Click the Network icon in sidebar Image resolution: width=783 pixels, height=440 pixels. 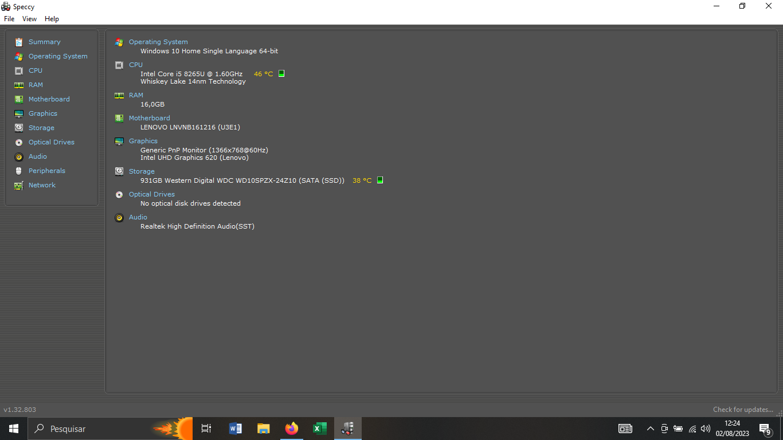click(x=19, y=185)
